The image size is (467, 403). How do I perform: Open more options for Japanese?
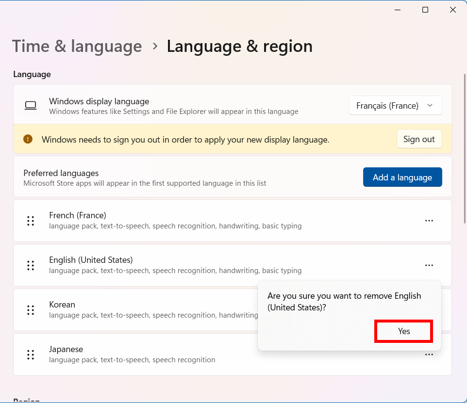429,355
